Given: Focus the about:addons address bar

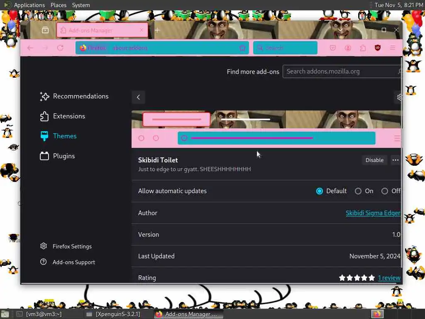Looking at the screenshot, I should coord(162,48).
